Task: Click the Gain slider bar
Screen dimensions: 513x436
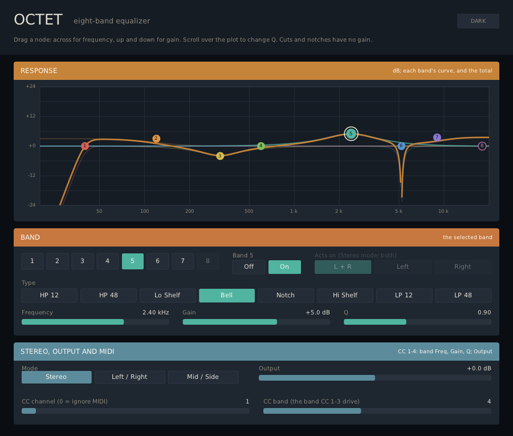Action: click(256, 322)
